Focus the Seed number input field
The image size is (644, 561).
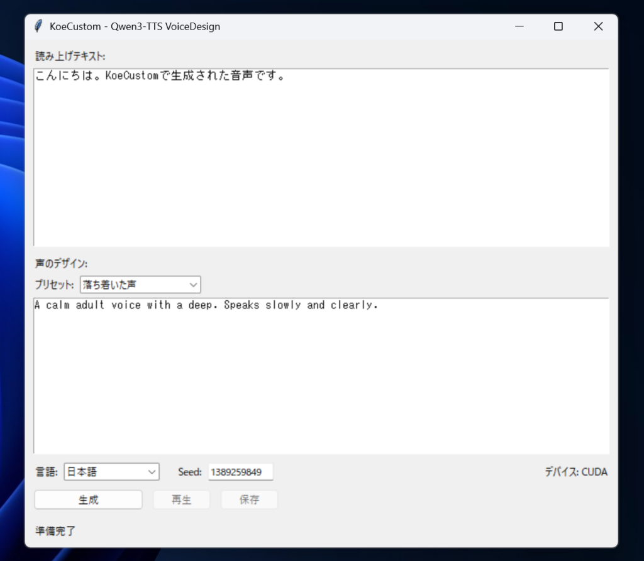click(x=240, y=472)
